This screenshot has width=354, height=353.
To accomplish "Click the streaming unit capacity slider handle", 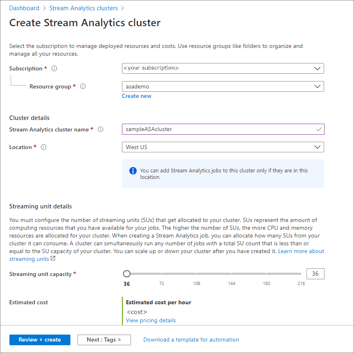I will click(x=127, y=274).
